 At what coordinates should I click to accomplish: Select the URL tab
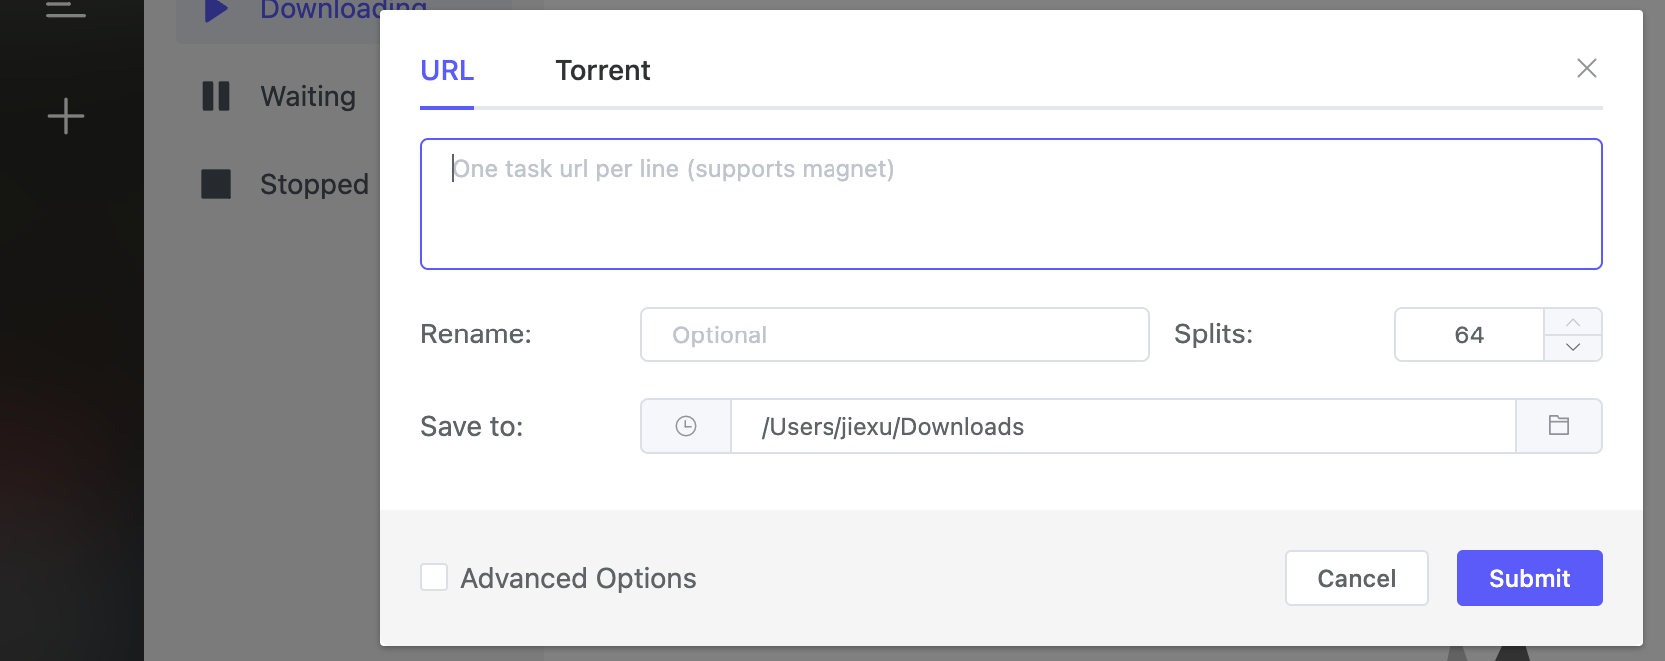coord(447,70)
